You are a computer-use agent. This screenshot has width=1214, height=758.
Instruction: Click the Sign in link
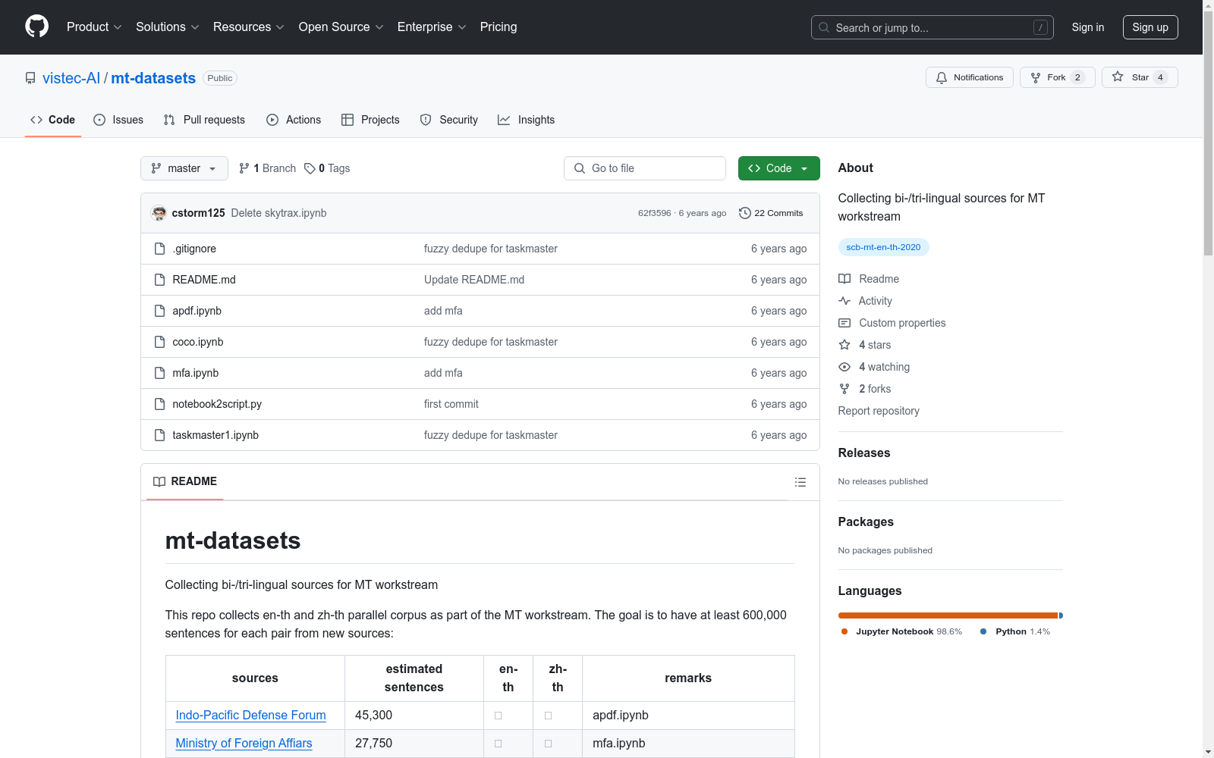coord(1088,27)
